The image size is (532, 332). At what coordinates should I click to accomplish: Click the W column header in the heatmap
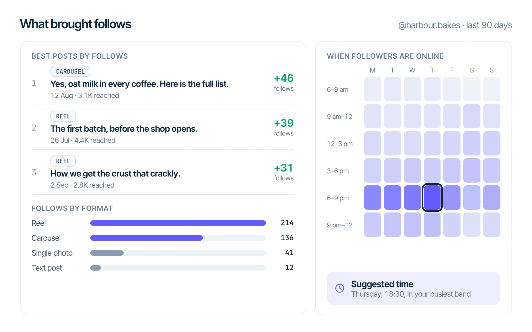click(412, 70)
